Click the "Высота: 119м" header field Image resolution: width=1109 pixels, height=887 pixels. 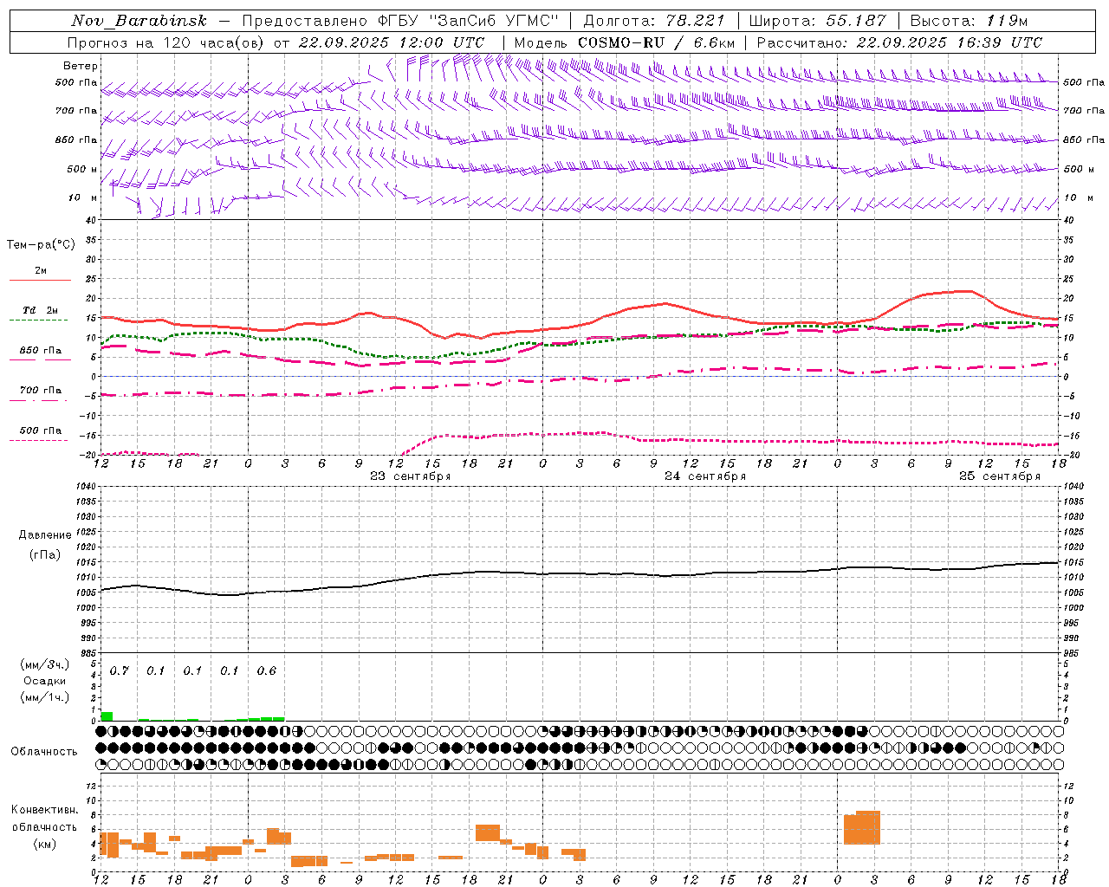click(969, 21)
